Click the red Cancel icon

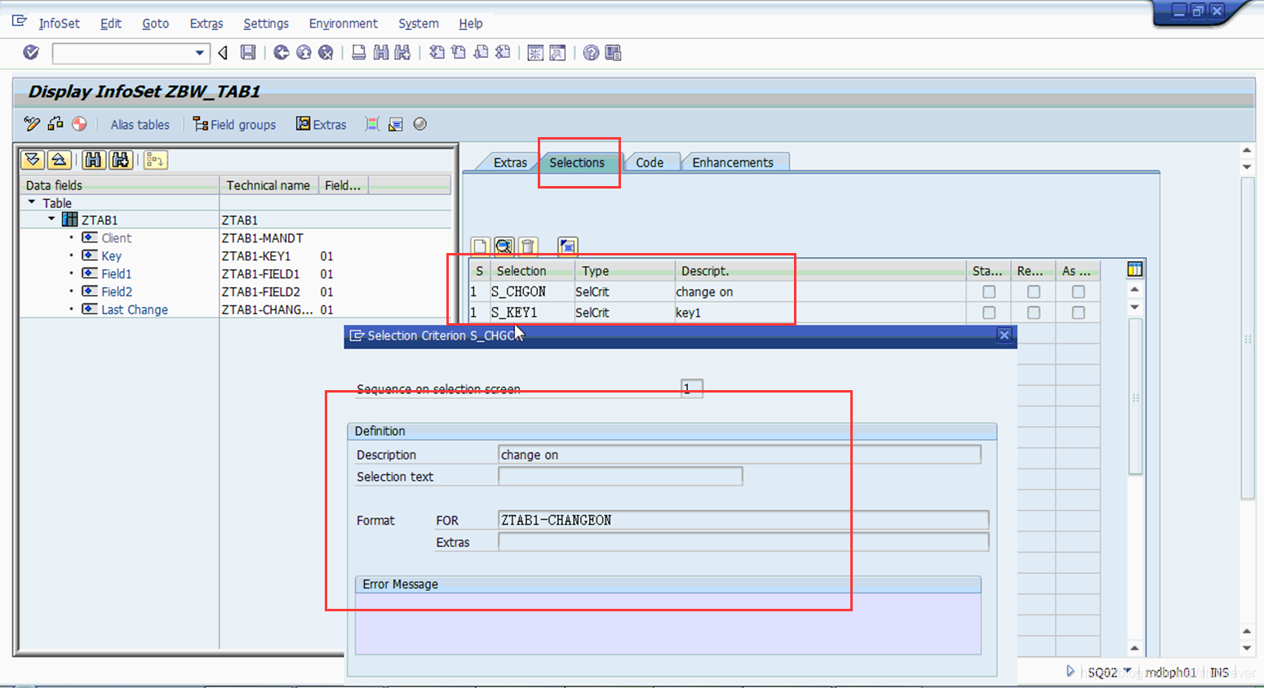(x=326, y=53)
